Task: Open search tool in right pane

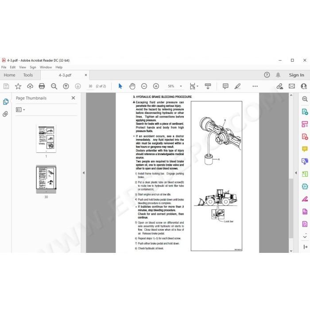Action: (x=305, y=99)
